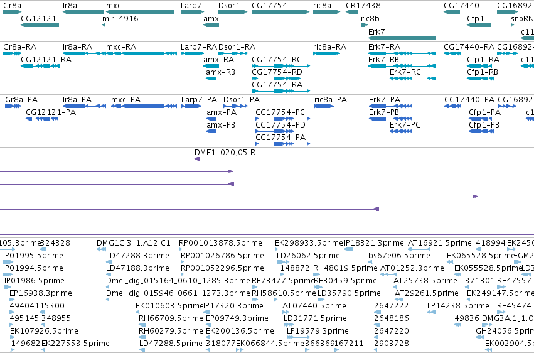The height and width of the screenshot is (353, 534).
Task: Open the Erk7-RA transcript label
Action: tap(384, 47)
